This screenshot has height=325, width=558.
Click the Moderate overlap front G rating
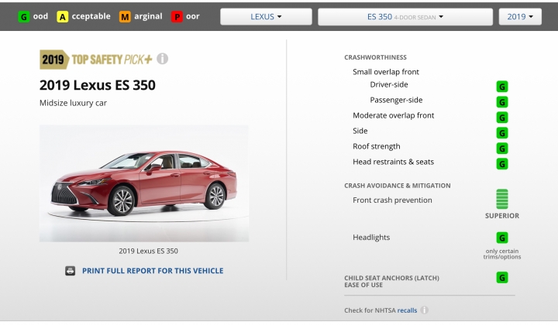[x=502, y=117]
